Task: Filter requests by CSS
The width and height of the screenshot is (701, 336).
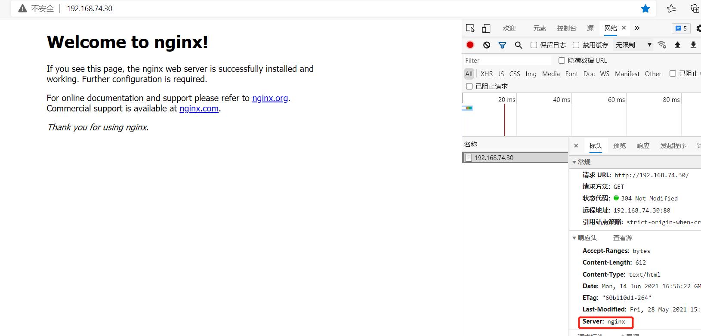Action: pos(515,74)
